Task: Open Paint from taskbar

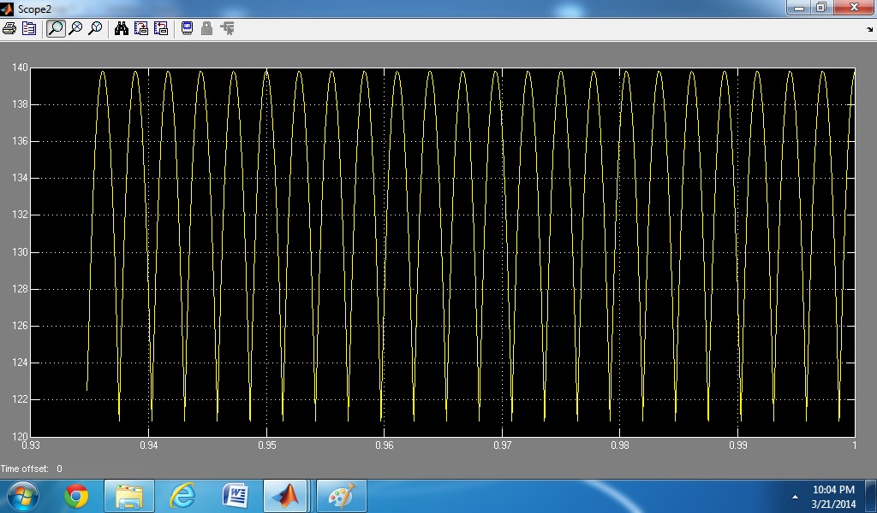Action: [x=341, y=496]
